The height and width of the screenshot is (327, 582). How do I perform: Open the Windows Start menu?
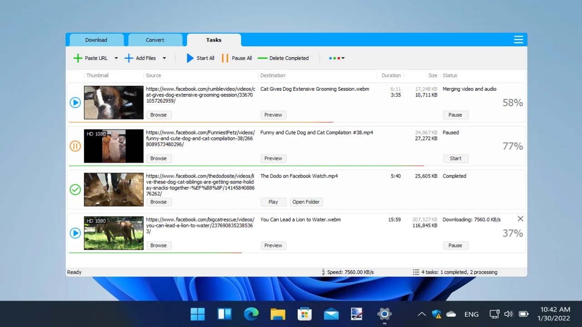(x=198, y=314)
